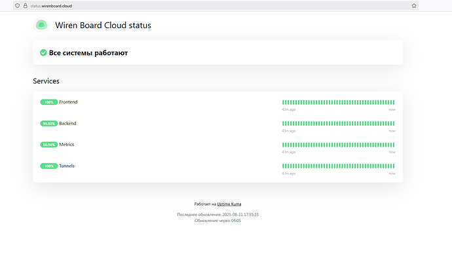Click the Все системы работают message
Image resolution: width=452 pixels, height=277 pixels.
point(88,53)
